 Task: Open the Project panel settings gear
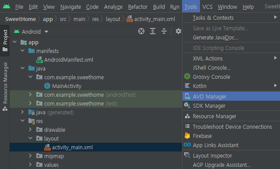pos(178,31)
